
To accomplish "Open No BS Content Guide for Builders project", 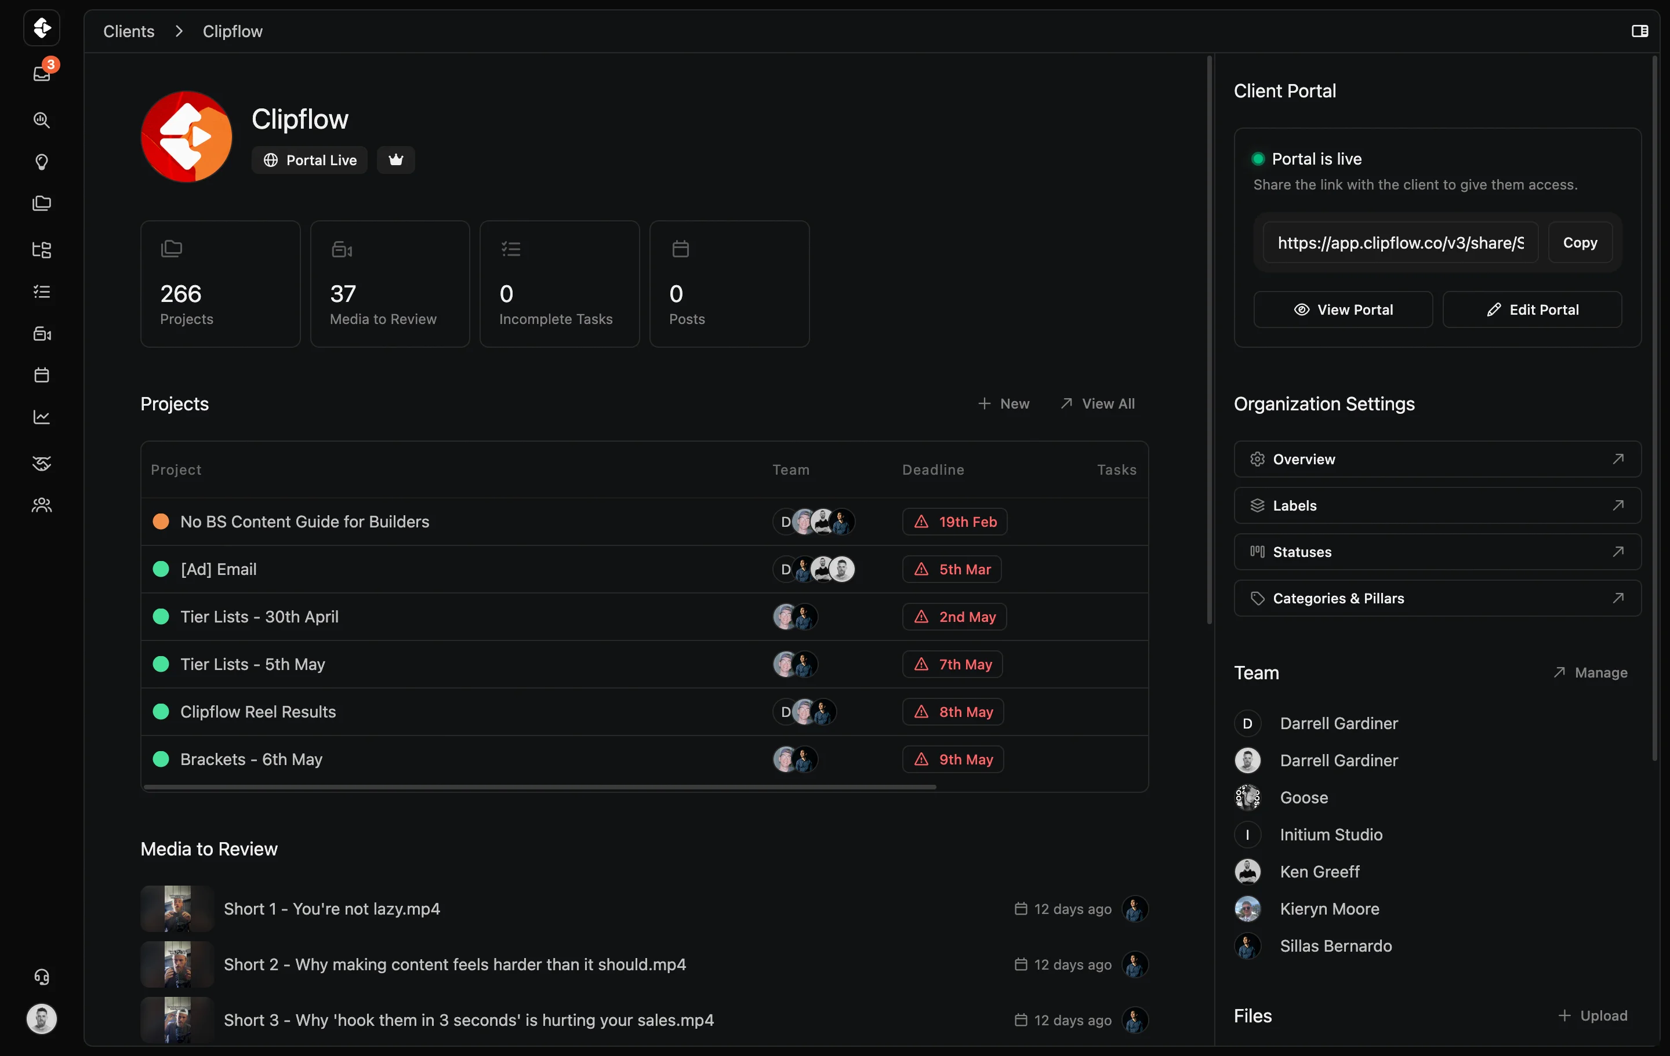I will pyautogui.click(x=644, y=522).
